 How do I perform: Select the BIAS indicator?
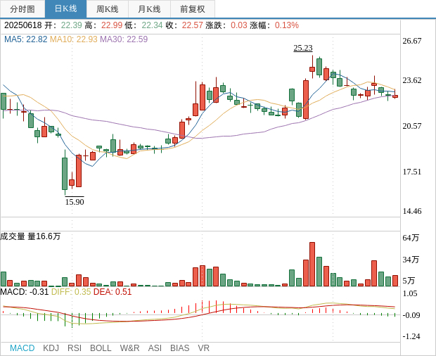pos(179,348)
